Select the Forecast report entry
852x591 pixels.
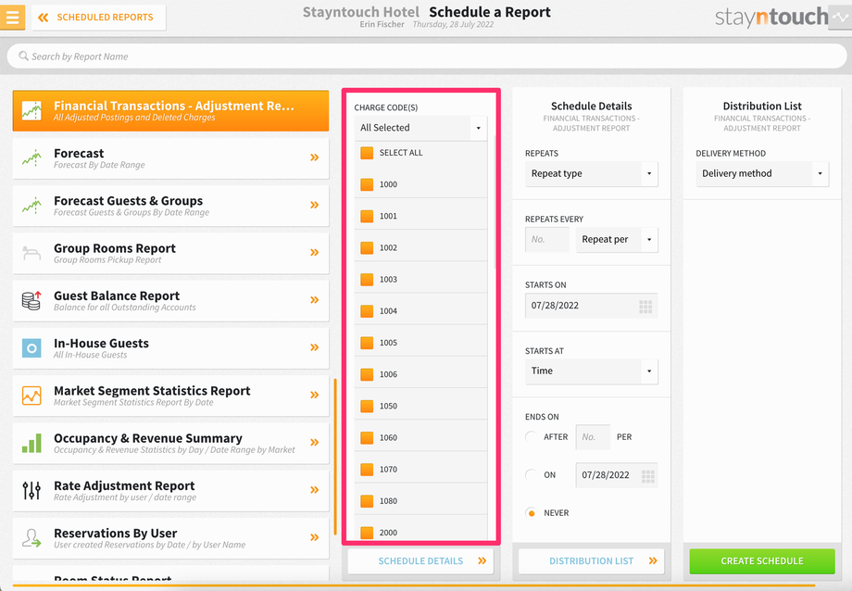[170, 158]
